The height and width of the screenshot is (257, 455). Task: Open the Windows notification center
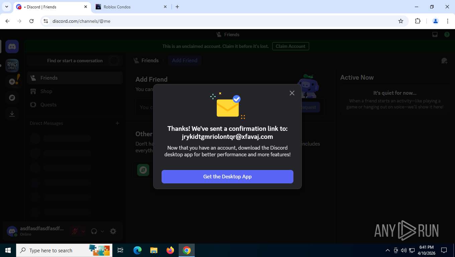click(x=444, y=250)
